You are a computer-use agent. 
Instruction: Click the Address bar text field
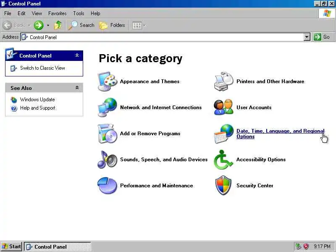162,37
